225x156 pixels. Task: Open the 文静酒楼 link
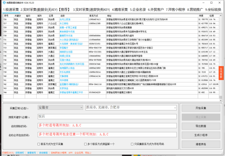[64, 76]
